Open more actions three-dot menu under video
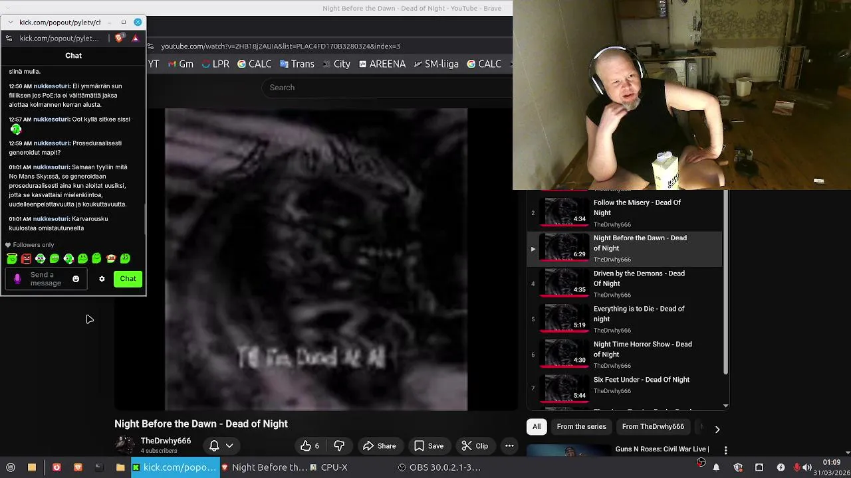The height and width of the screenshot is (478, 851). [509, 446]
